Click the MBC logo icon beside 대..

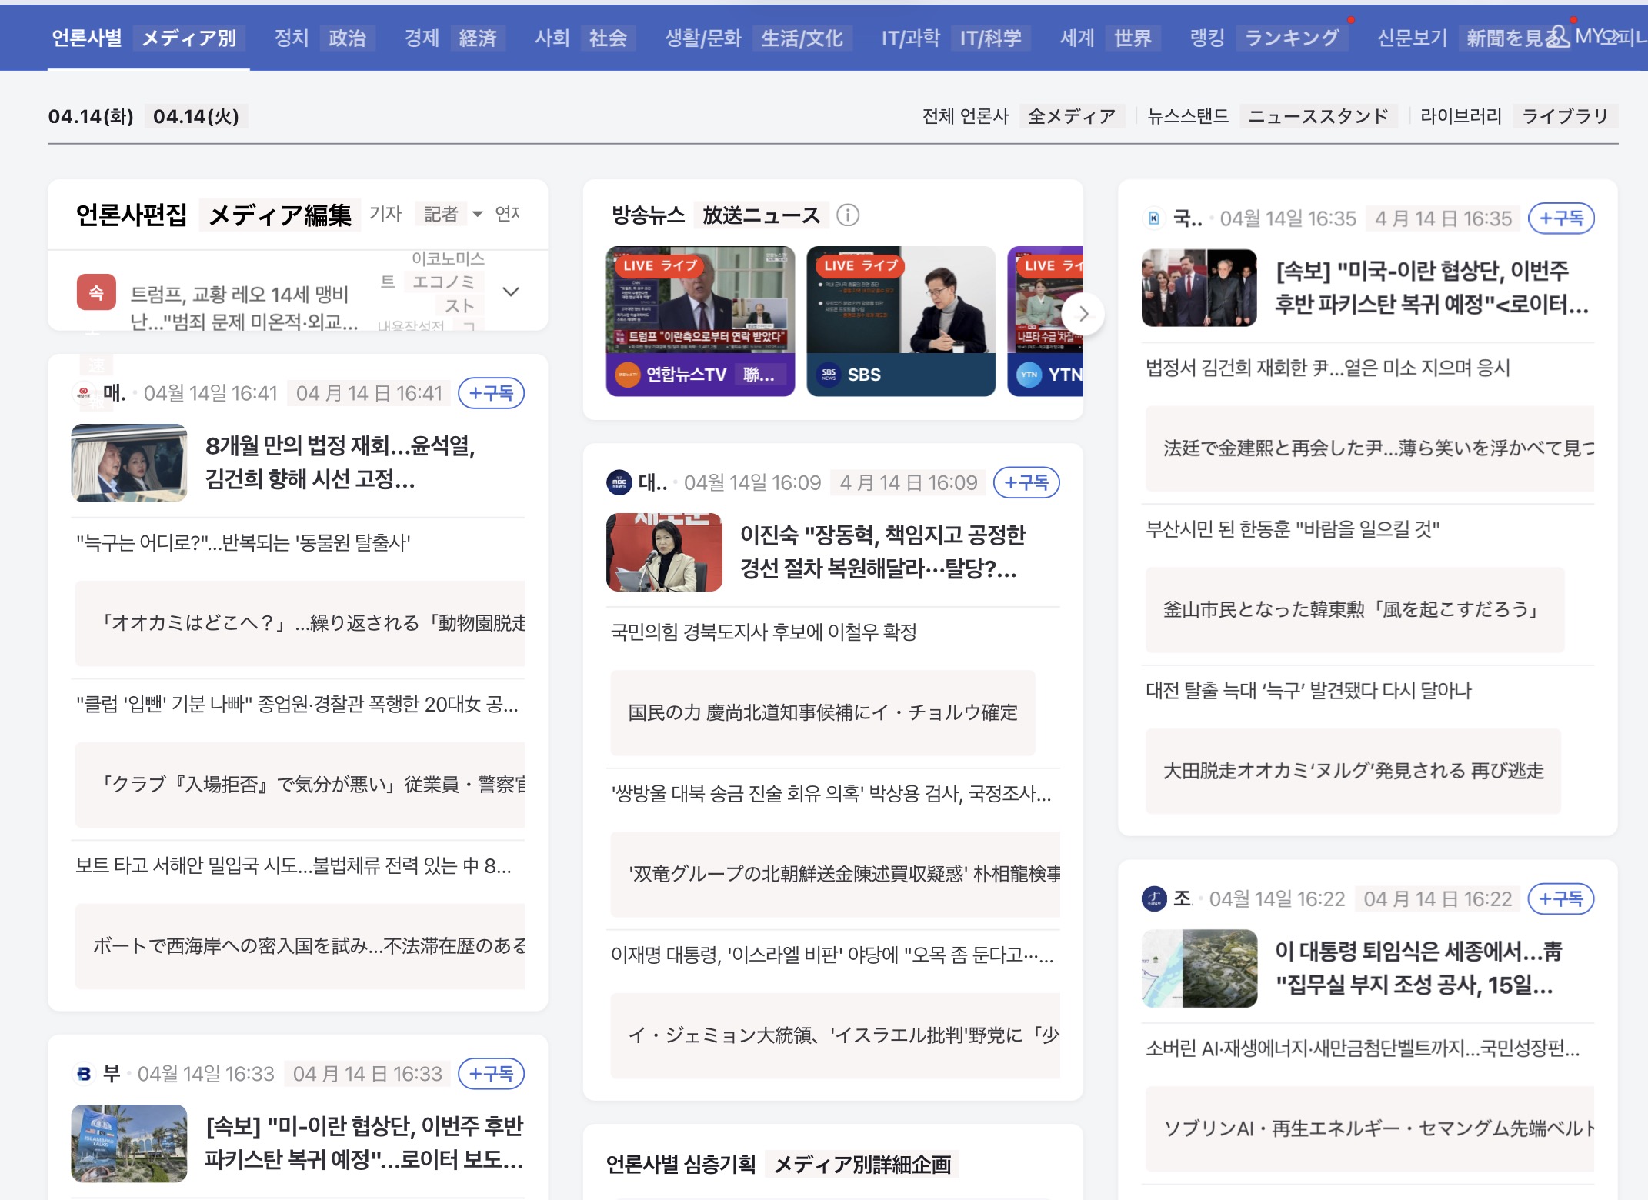click(x=619, y=482)
